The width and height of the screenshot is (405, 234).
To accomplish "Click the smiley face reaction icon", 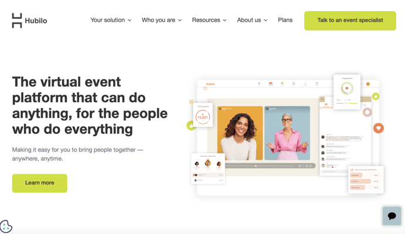I will click(x=367, y=112).
